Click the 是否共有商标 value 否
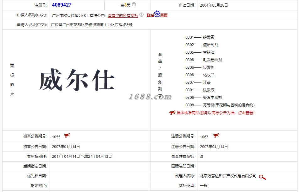This screenshot has width=300, height=192. pos(202,156)
